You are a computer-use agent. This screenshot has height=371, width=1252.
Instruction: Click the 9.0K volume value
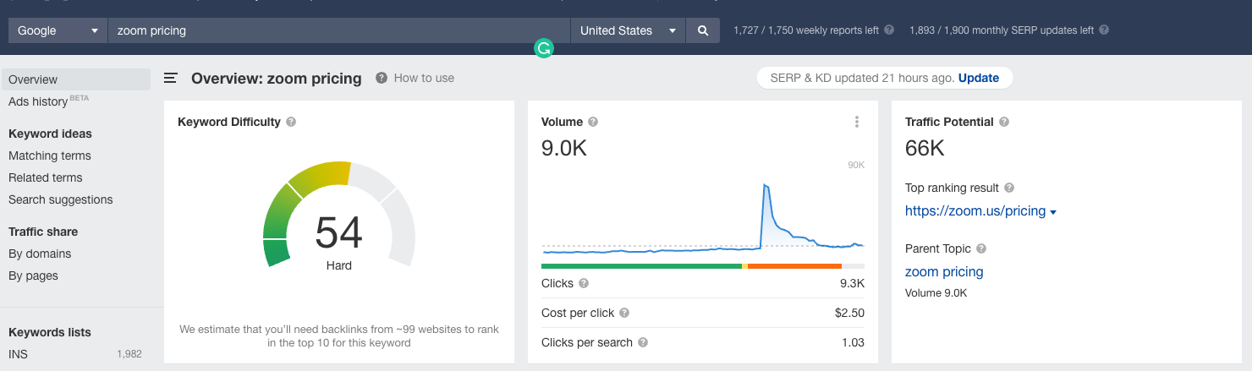[564, 149]
